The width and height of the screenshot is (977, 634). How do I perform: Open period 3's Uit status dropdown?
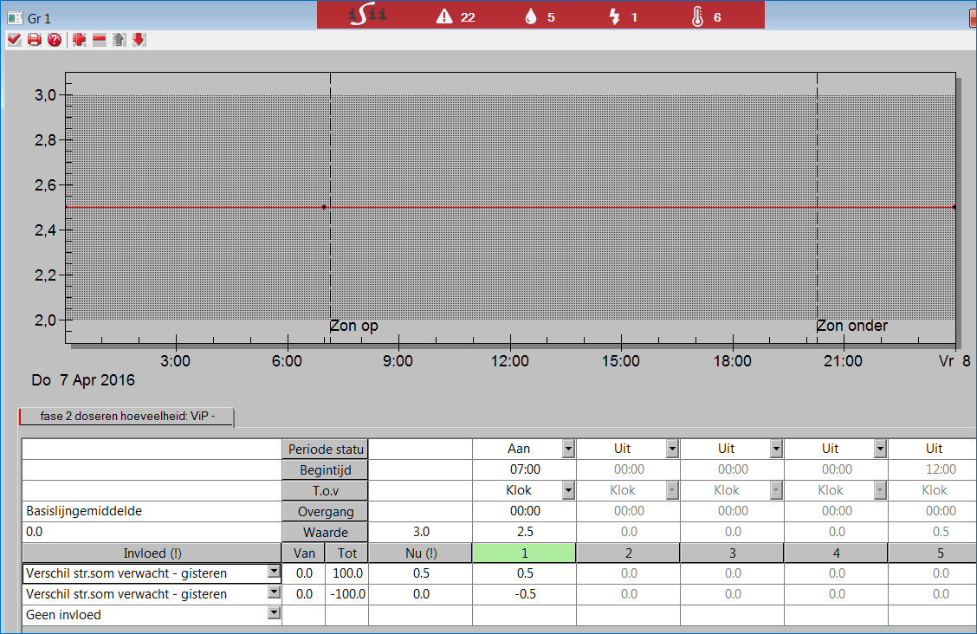pyautogui.click(x=776, y=449)
